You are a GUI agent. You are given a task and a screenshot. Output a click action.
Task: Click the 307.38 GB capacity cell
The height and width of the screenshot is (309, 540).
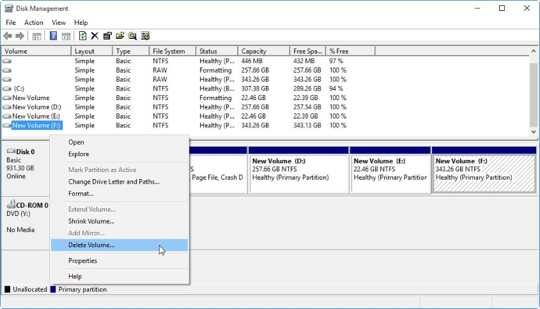(255, 89)
